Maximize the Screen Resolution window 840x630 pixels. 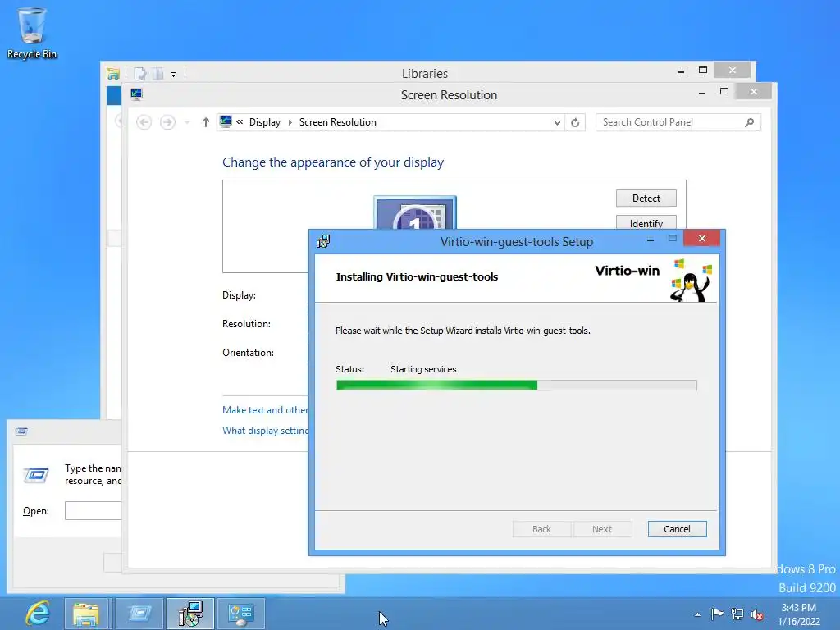coord(724,92)
